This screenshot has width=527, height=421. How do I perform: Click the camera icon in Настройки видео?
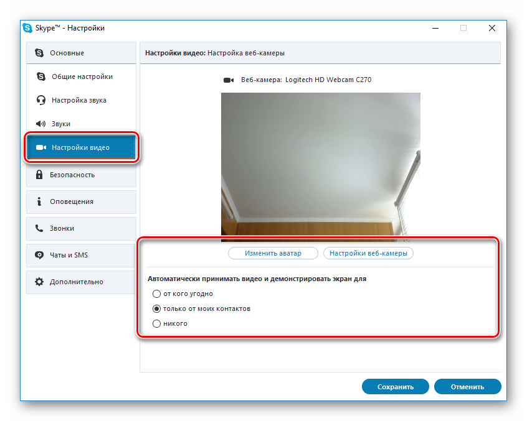(41, 147)
